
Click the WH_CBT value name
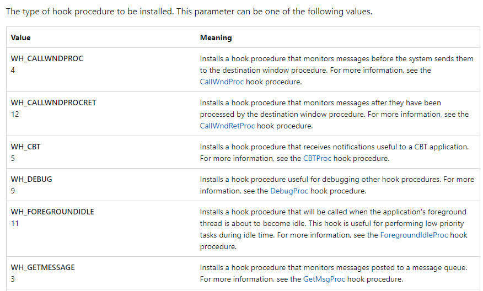point(25,147)
